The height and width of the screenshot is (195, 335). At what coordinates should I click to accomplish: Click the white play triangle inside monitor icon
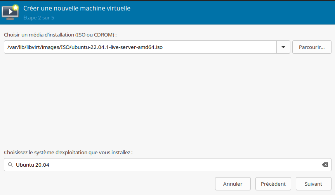click(10, 12)
